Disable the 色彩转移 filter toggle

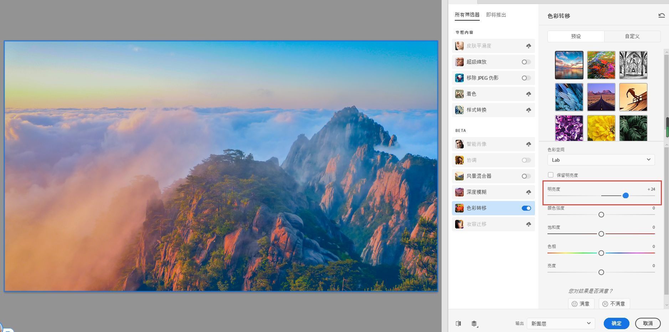(526, 208)
